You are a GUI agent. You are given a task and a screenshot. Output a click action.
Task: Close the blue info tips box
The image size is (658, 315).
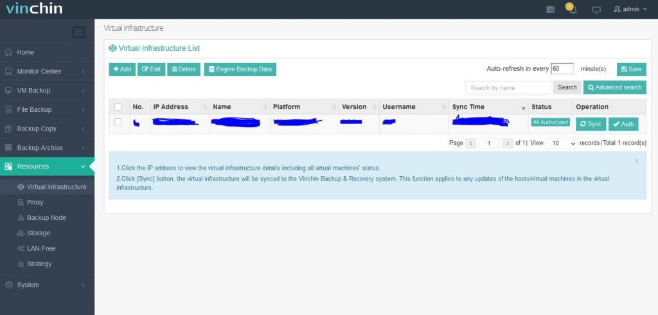(637, 161)
